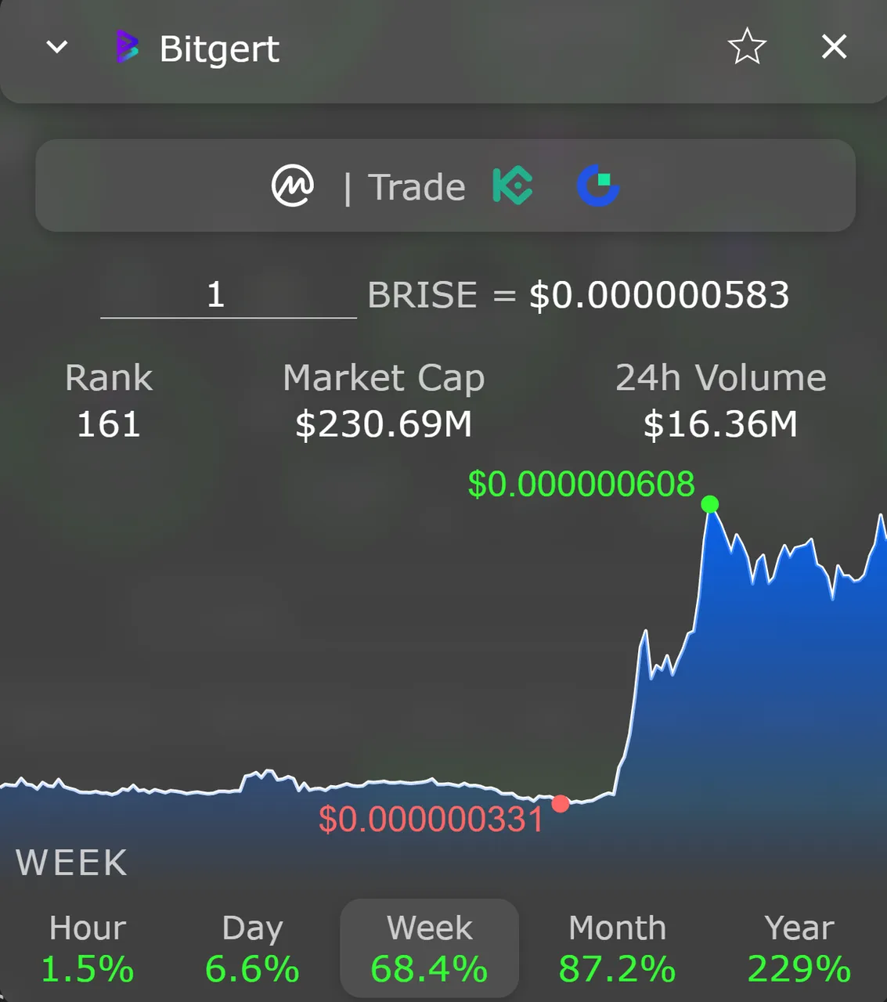This screenshot has width=887, height=1002.
Task: Switch chart to Day timeframe
Action: pyautogui.click(x=252, y=949)
